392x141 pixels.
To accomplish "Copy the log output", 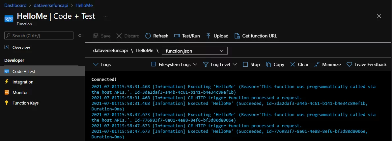I will click(275, 64).
